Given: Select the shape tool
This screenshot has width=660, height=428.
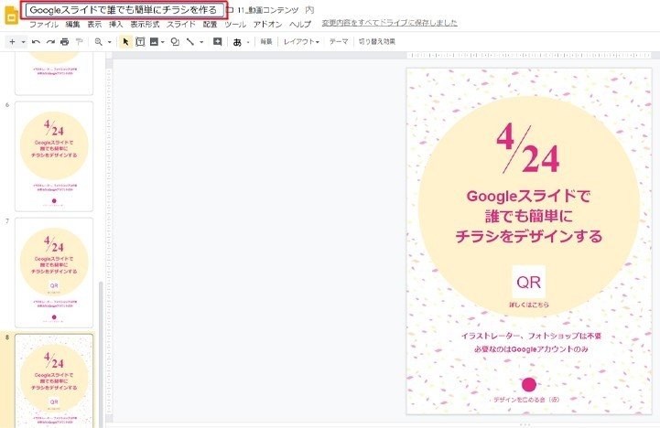Looking at the screenshot, I should click(x=175, y=42).
